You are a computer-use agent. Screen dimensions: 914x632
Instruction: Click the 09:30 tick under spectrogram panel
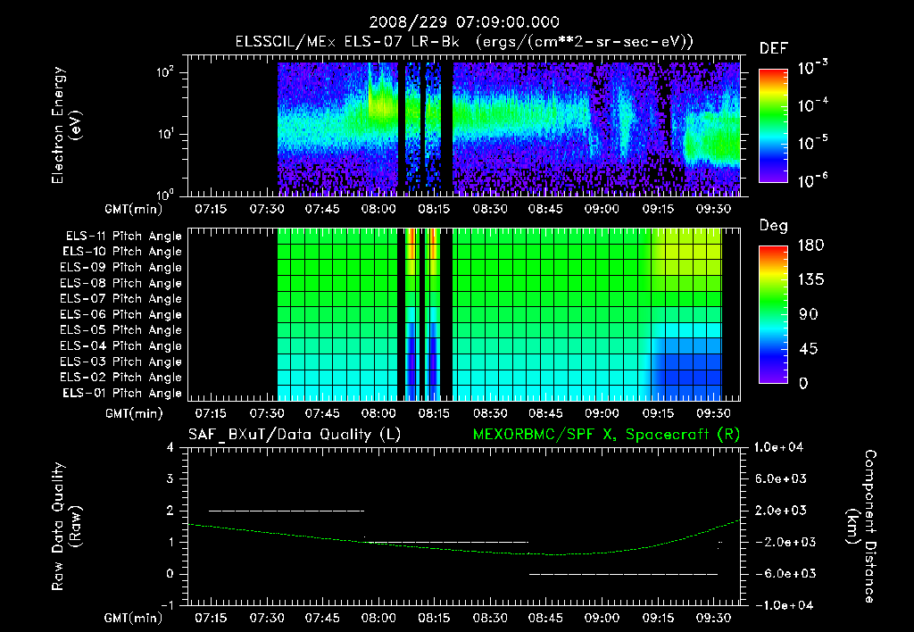(x=713, y=209)
